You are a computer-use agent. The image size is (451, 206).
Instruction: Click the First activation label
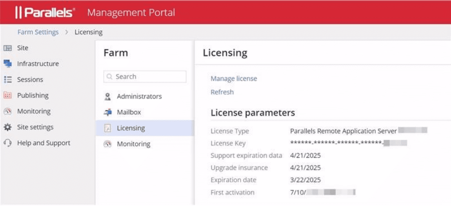[233, 192]
